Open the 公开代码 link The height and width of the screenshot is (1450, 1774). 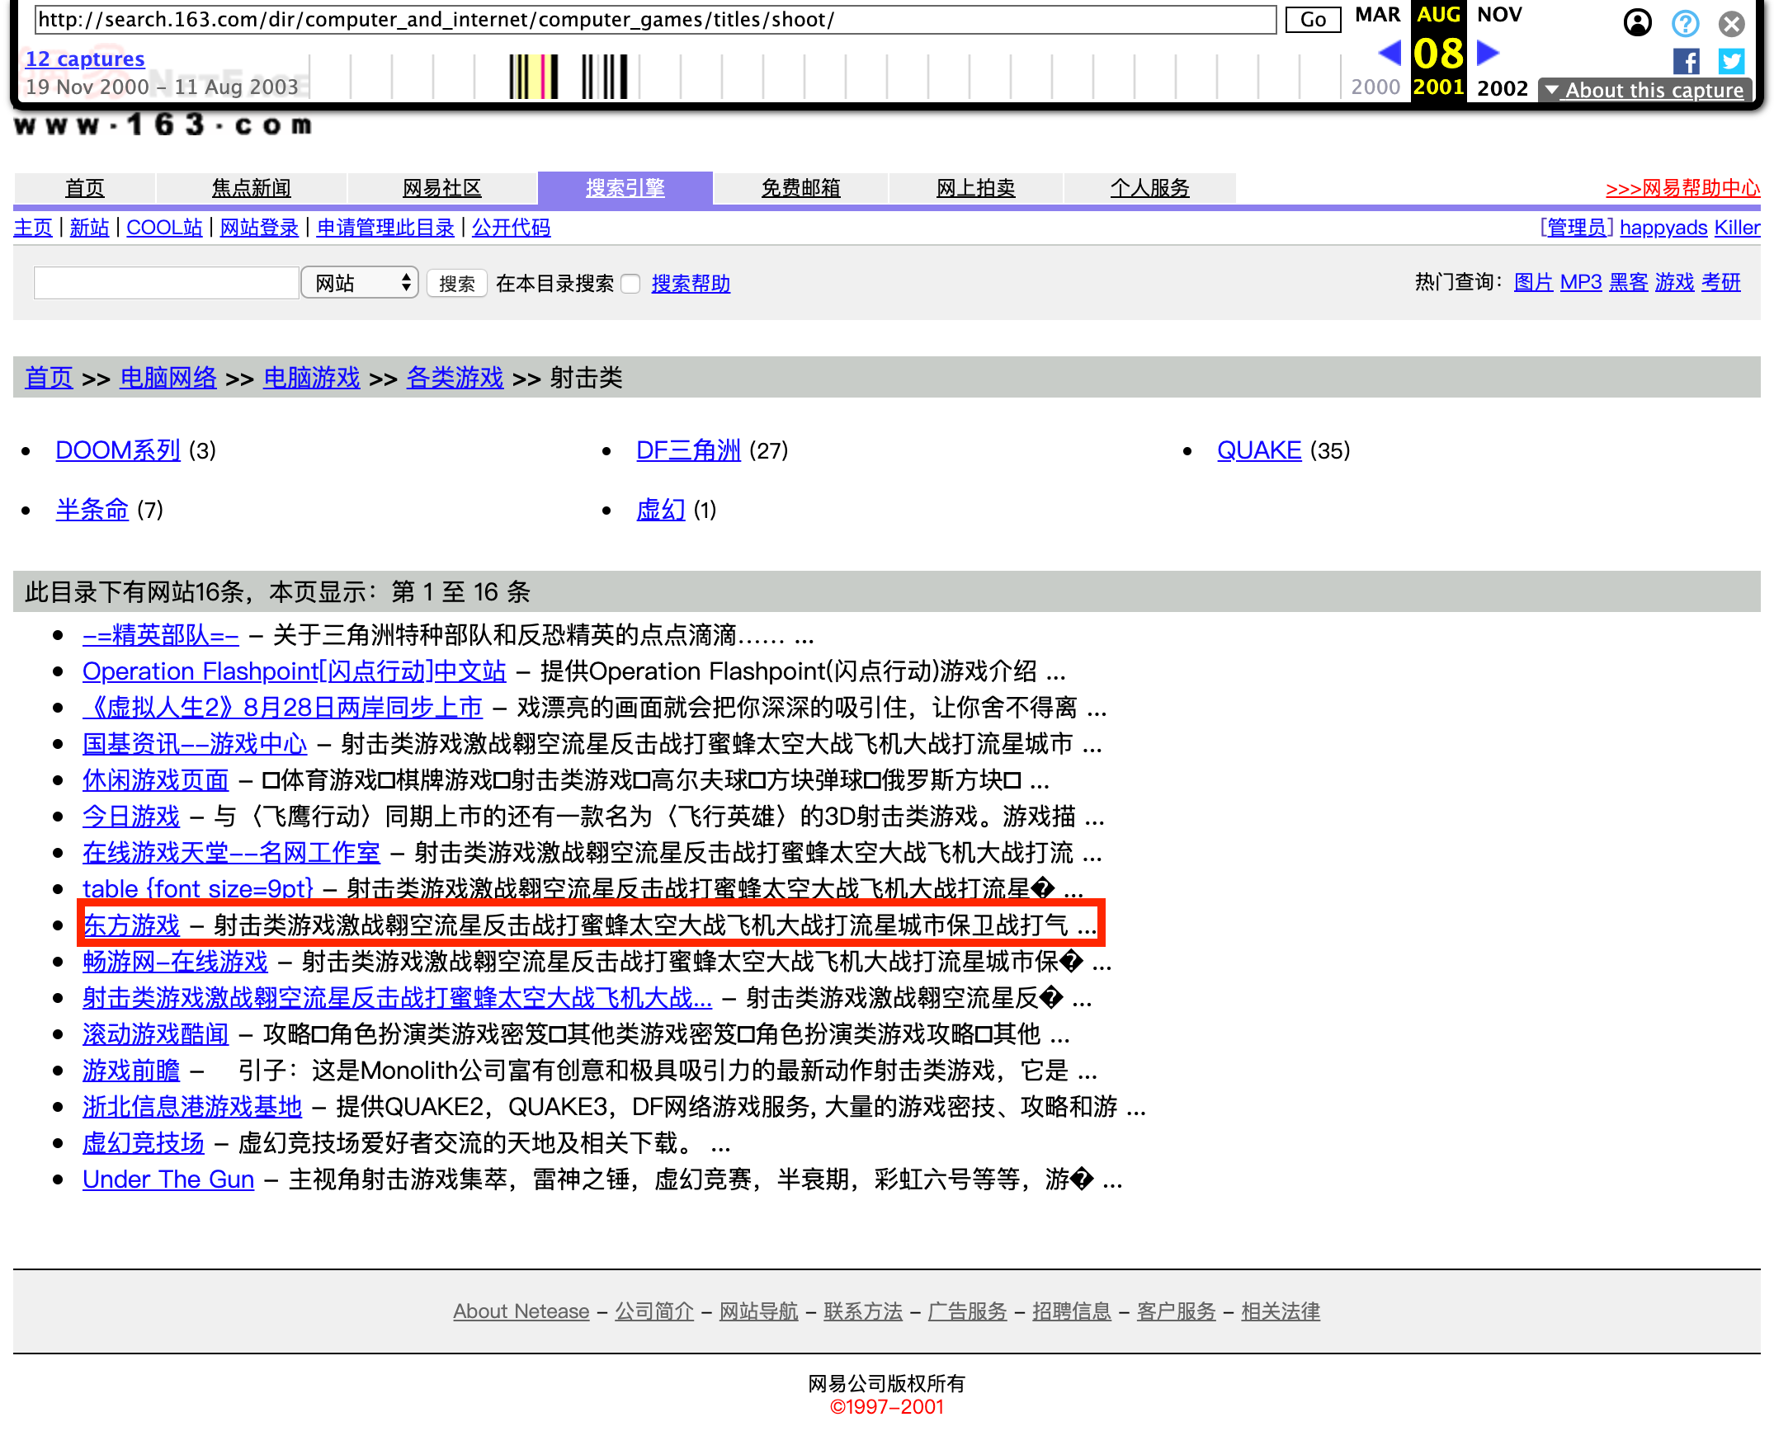pyautogui.click(x=512, y=227)
